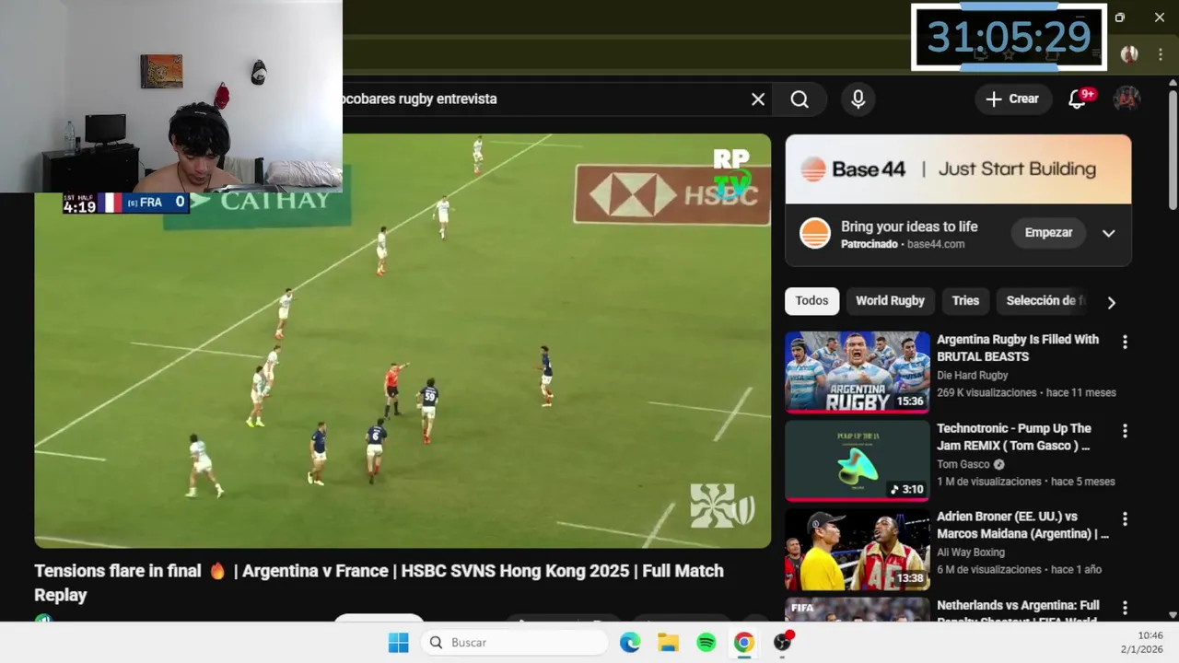Open the Windows Start menu
This screenshot has width=1179, height=663.
coord(398,643)
